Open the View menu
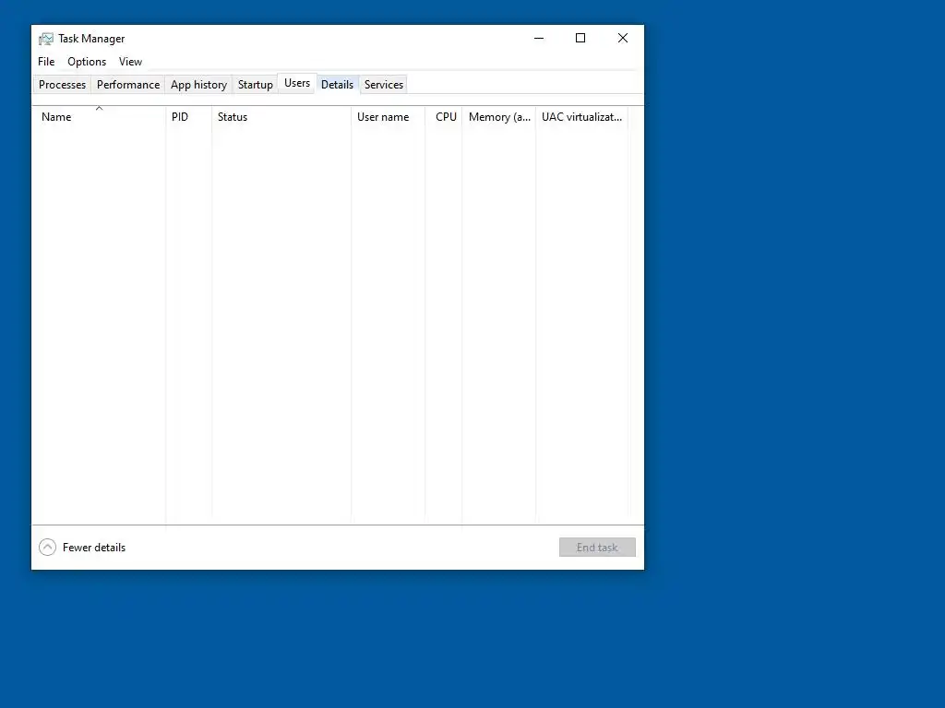This screenshot has height=708, width=945. click(x=130, y=62)
